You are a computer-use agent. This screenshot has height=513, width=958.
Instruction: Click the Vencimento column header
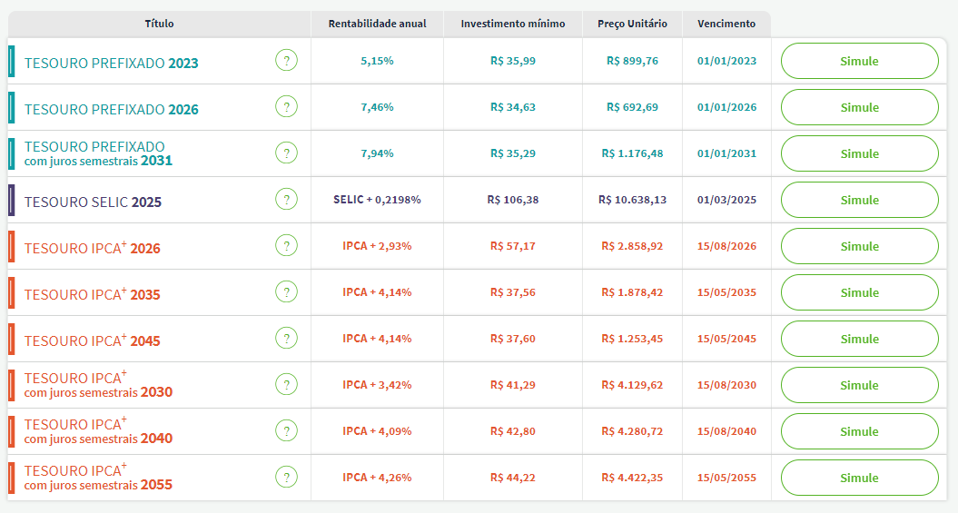[x=726, y=24]
